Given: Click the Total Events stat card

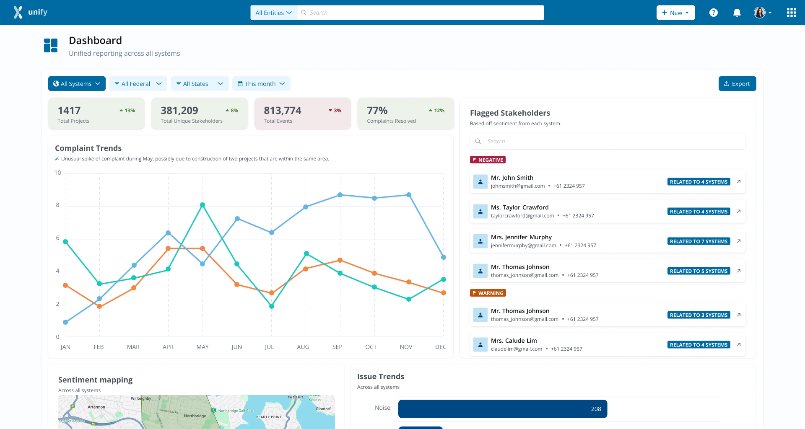Looking at the screenshot, I should tap(302, 114).
